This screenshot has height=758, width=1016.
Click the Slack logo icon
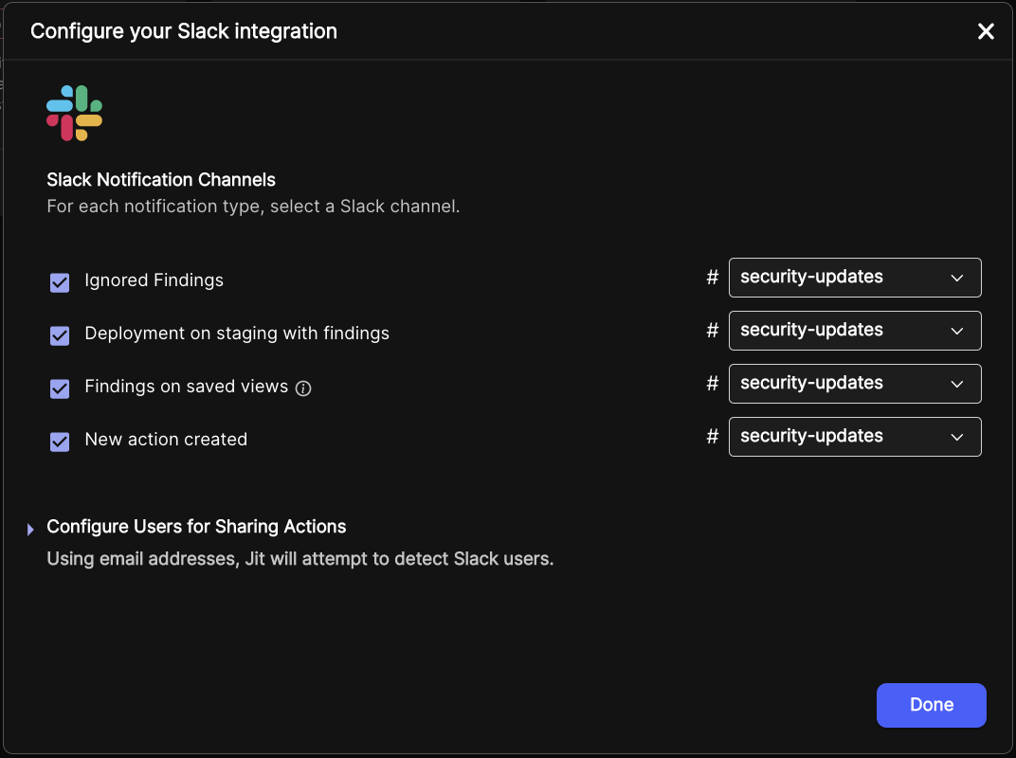[x=74, y=112]
